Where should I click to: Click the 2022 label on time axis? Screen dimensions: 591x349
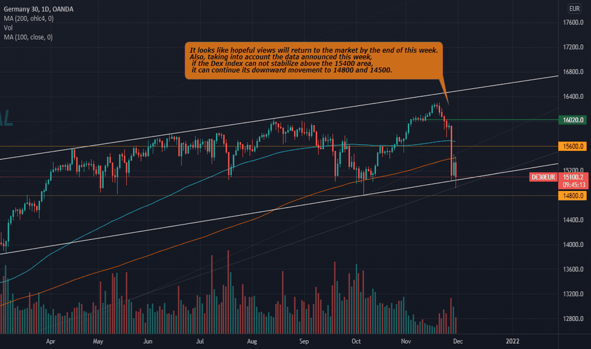click(x=512, y=341)
